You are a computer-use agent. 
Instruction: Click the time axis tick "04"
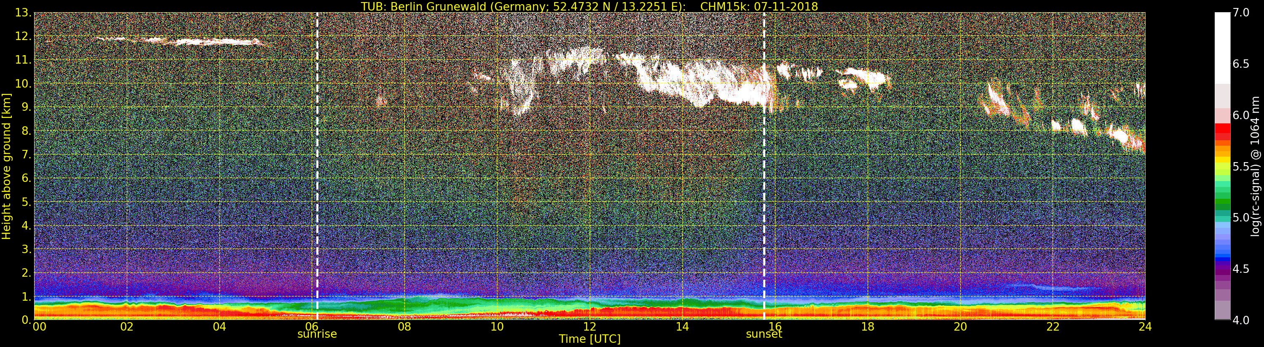[220, 327]
